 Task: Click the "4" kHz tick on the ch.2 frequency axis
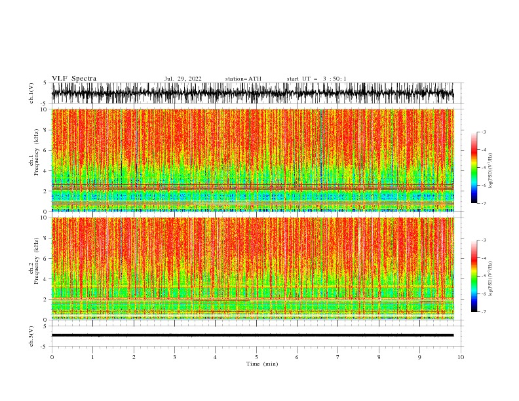tap(46, 279)
